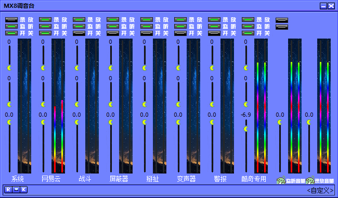338x198 pixels.
Task: Disable 录放 toggle for 掰扯 channel
Action: (x=147, y=20)
